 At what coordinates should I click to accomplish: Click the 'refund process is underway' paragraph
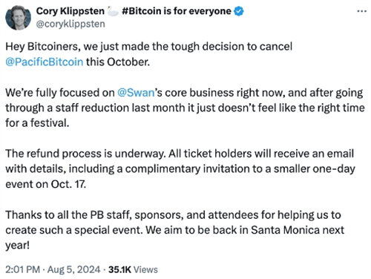point(180,168)
